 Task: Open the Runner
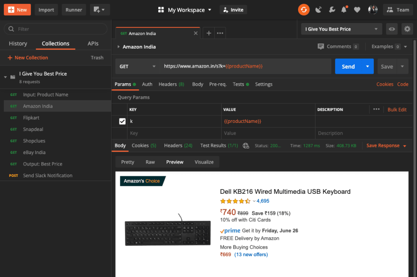point(73,10)
